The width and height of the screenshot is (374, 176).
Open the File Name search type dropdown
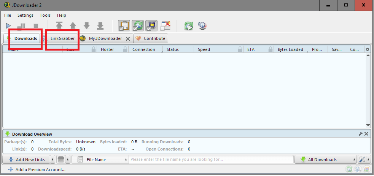(100, 159)
